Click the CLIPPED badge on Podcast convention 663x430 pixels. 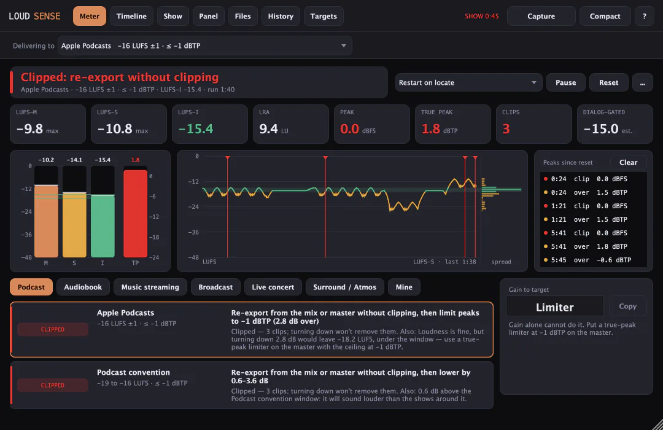[53, 385]
